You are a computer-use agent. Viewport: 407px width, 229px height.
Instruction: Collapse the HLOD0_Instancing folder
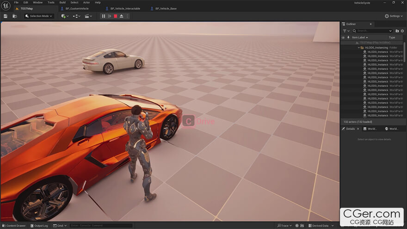pyautogui.click(x=359, y=48)
